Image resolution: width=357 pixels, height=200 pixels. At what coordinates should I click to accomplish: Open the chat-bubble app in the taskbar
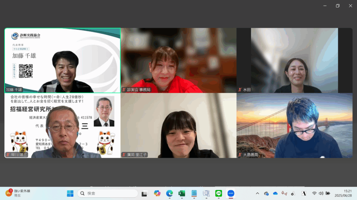206,193
